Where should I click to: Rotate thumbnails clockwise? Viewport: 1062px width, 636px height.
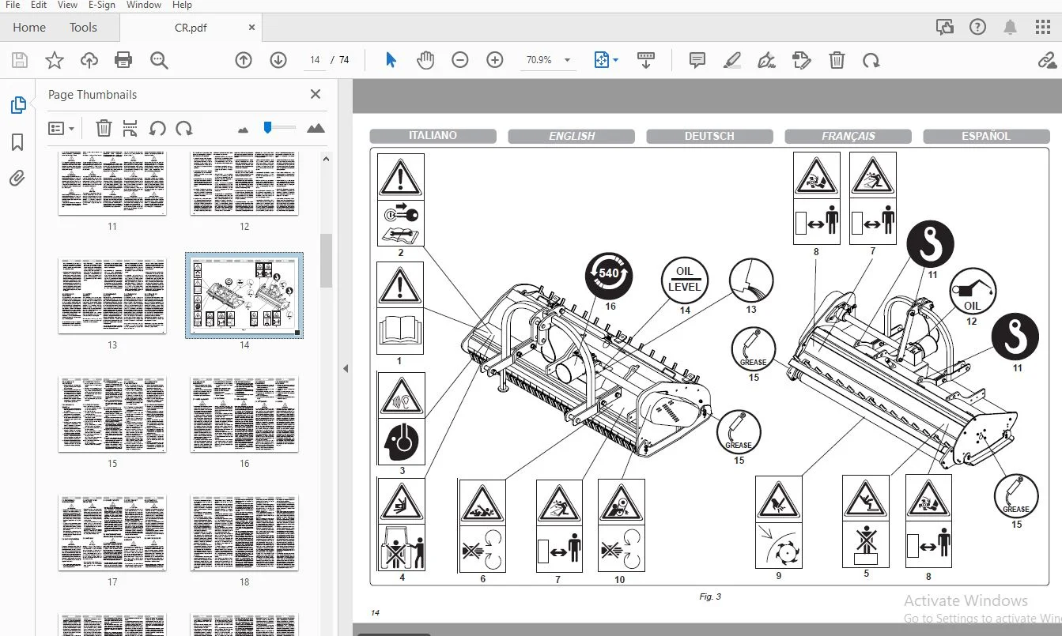[x=184, y=128]
